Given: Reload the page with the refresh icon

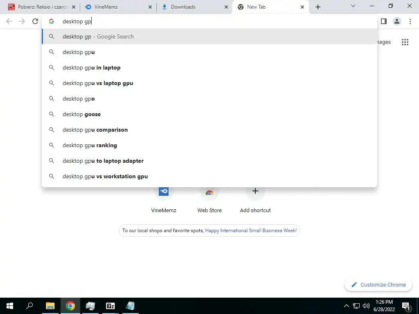Looking at the screenshot, I should click(35, 21).
